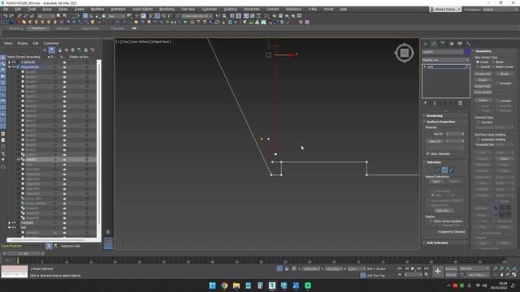520x292 pixels.
Task: Go to the animation start frame
Action: [400, 268]
